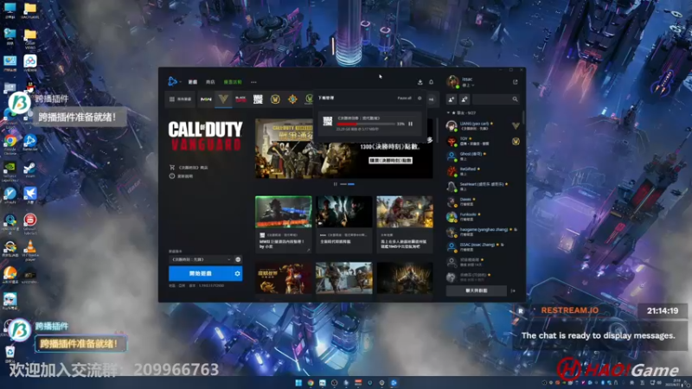Open the Windows Start button
The image size is (692, 389).
click(x=298, y=383)
